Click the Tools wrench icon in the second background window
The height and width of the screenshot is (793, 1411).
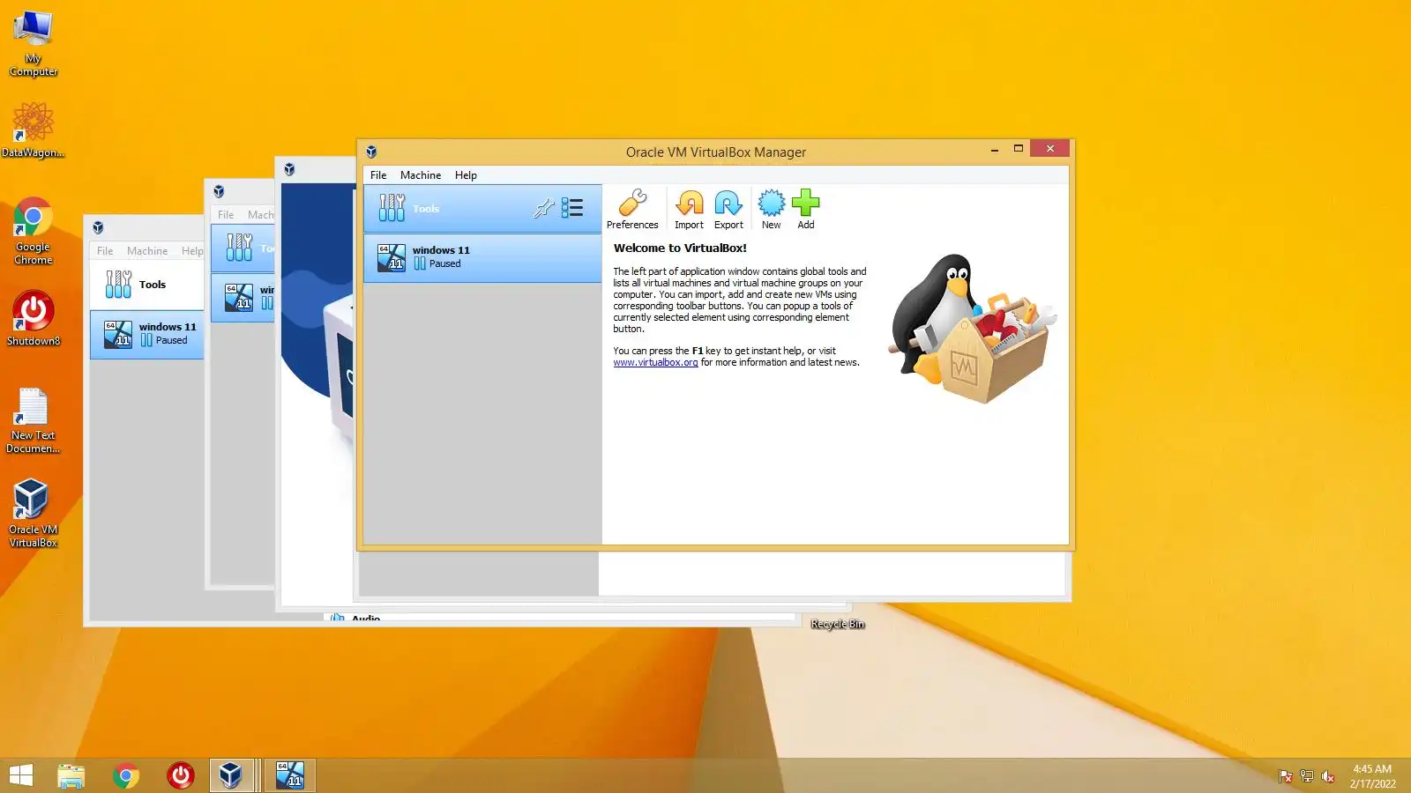[239, 248]
